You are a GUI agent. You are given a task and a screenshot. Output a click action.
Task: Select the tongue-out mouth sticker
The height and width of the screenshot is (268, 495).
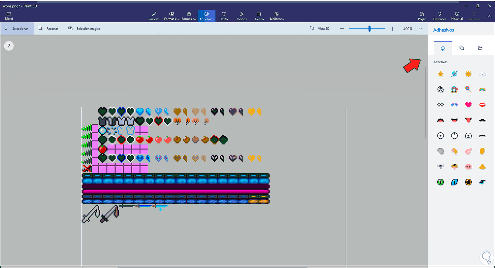469,120
